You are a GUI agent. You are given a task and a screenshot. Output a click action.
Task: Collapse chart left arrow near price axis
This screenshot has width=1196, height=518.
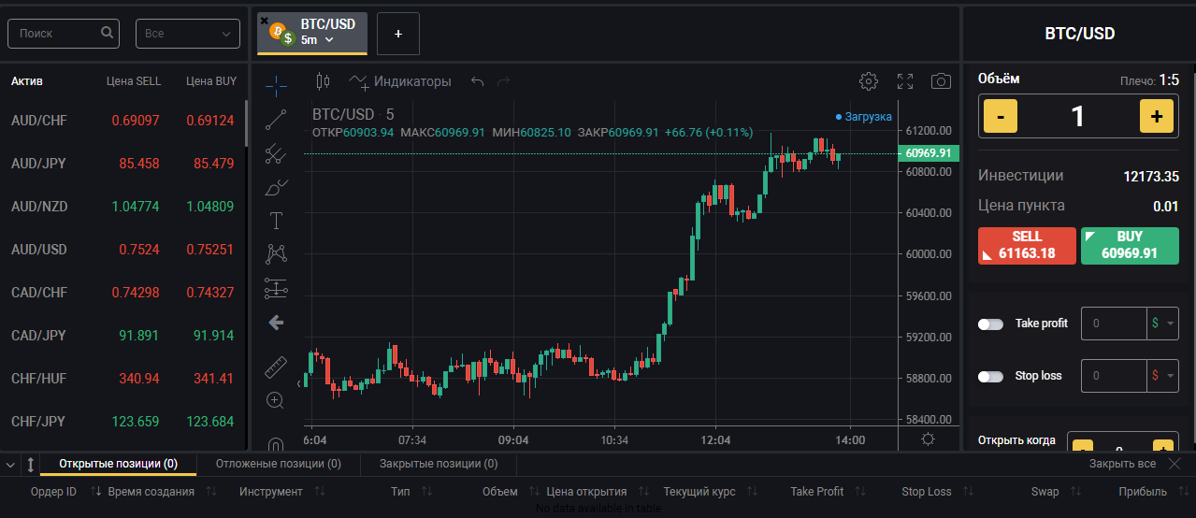click(299, 383)
